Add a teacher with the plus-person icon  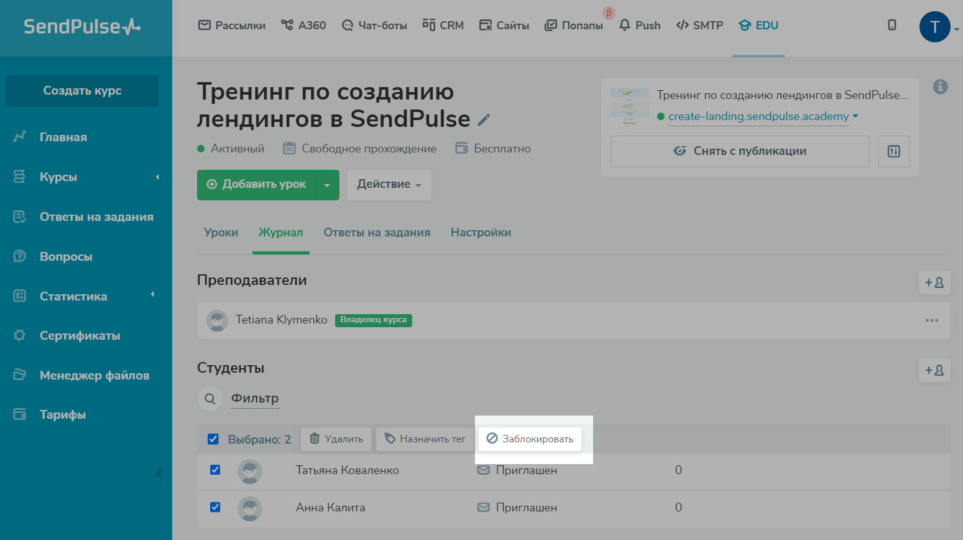tap(934, 282)
